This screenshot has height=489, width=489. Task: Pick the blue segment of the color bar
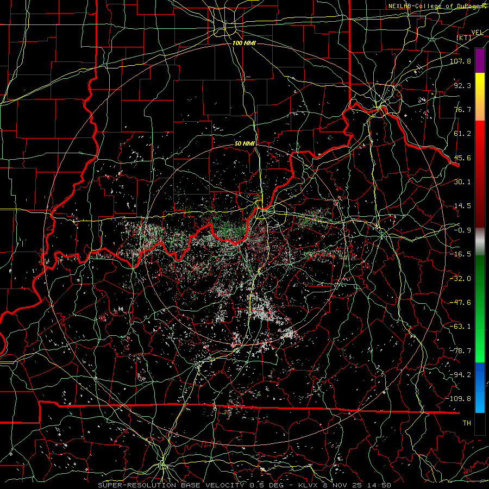pos(480,387)
